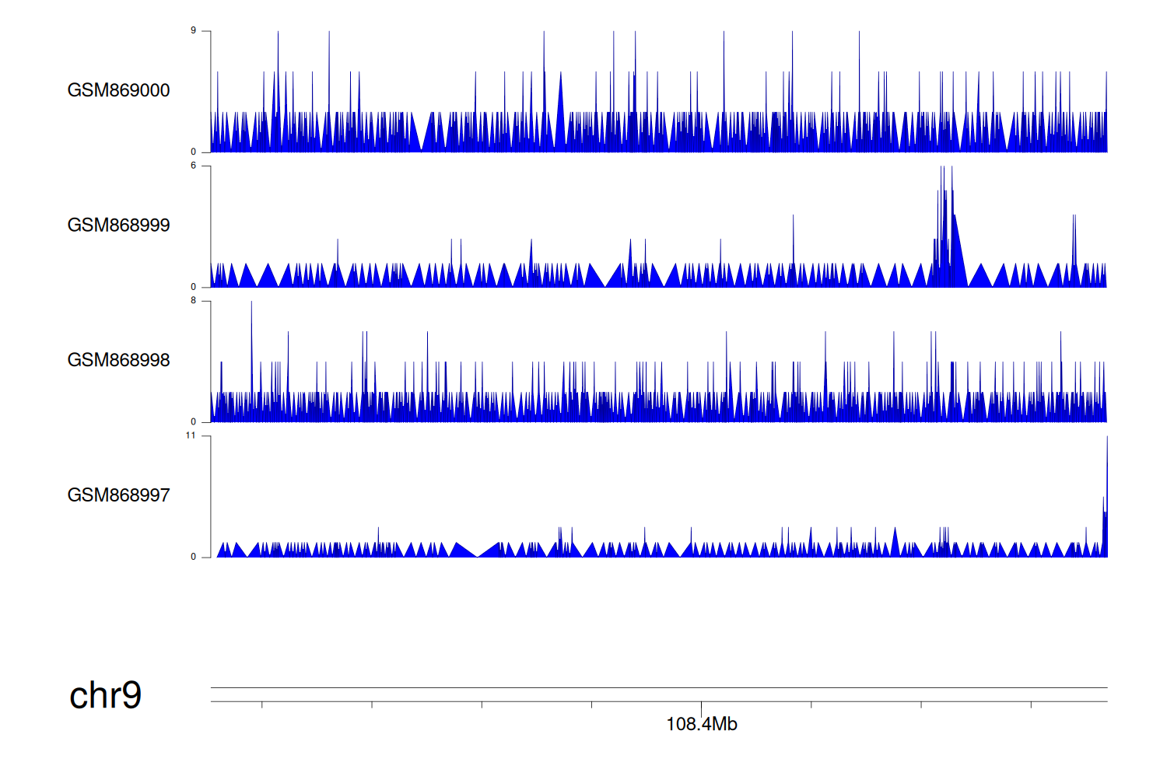Click the chr9 ideogram line above the axis
Screen dimensions: 1167x762
(x=658, y=687)
